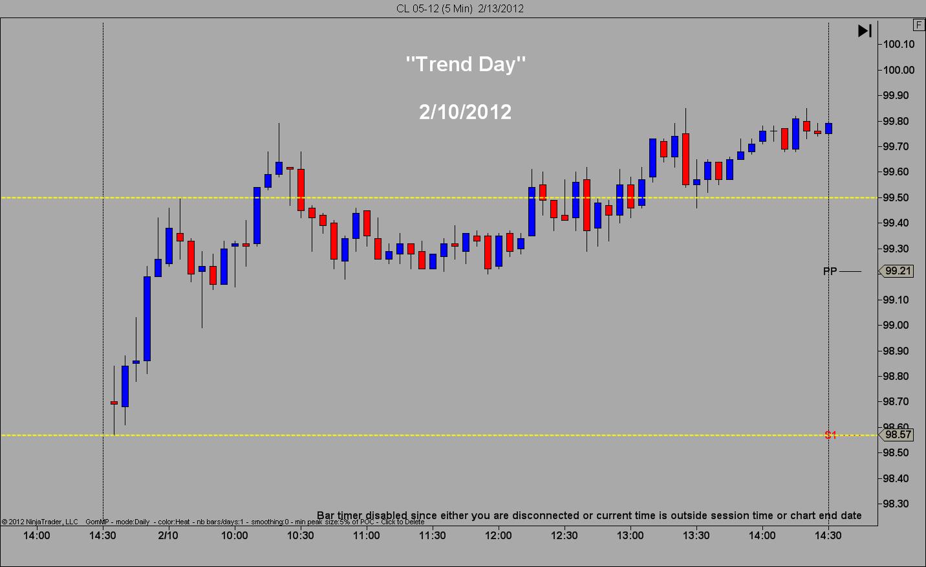The image size is (926, 567).
Task: Click the 100.00 price axis label
Action: click(x=899, y=70)
